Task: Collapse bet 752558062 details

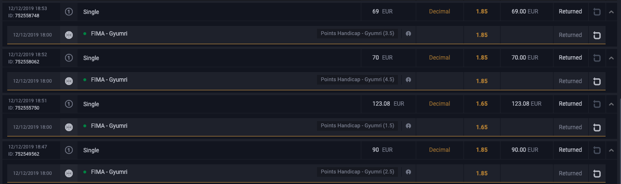Action: 611,58
